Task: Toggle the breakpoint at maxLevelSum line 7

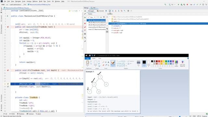Action: [x=8, y=27]
